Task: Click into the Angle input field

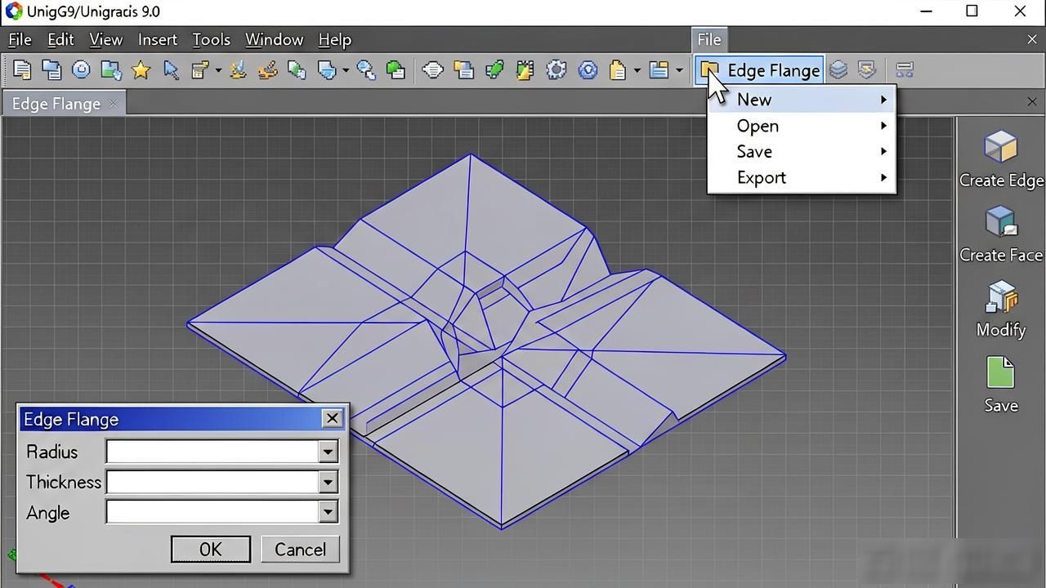Action: tap(212, 512)
